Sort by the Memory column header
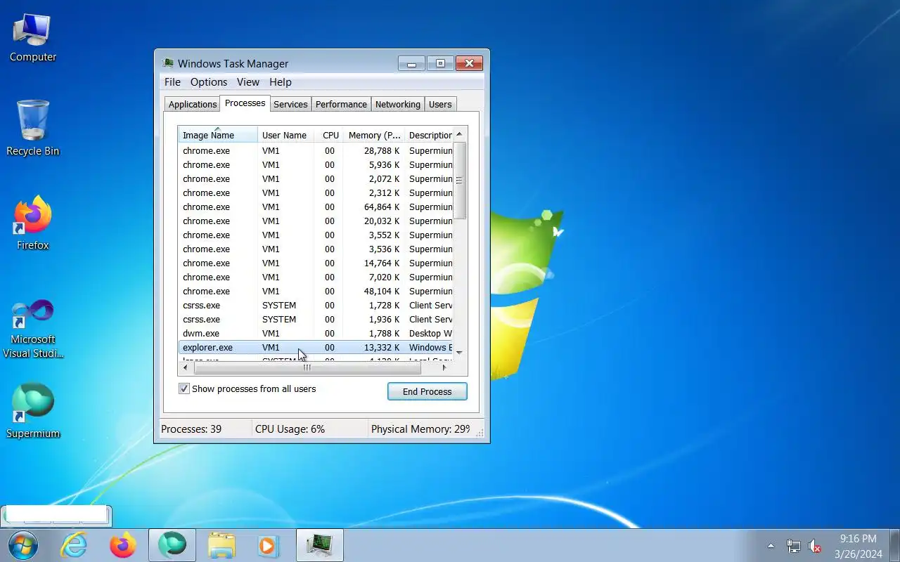This screenshot has height=562, width=900. tap(374, 135)
